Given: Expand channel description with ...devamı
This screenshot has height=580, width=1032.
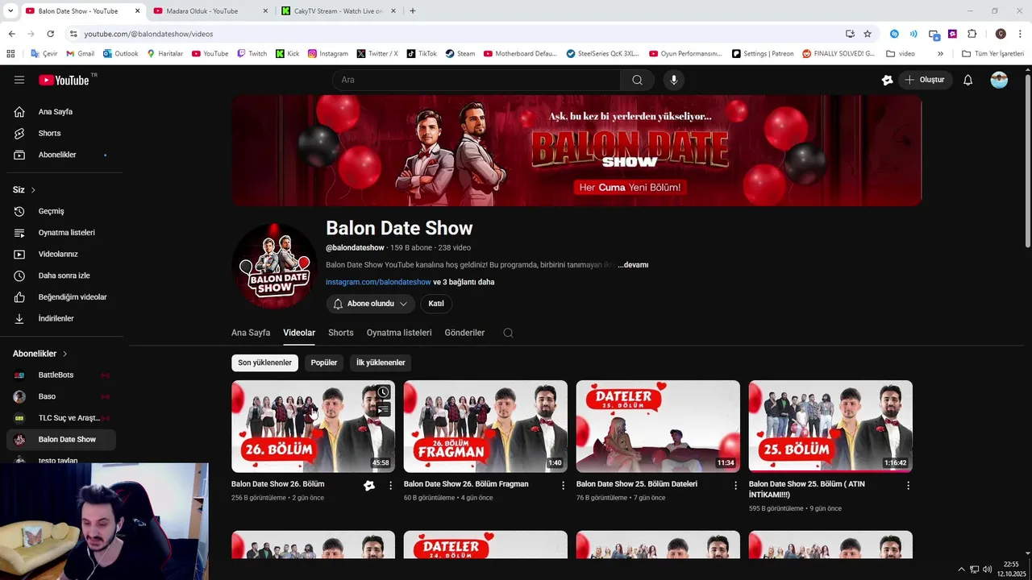Looking at the screenshot, I should tap(633, 265).
